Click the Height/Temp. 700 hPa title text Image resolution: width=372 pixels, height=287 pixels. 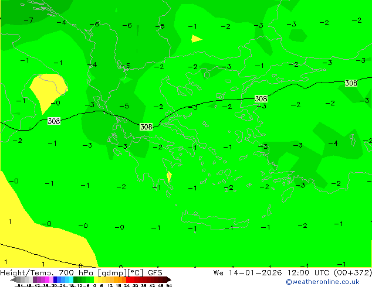pos(48,273)
